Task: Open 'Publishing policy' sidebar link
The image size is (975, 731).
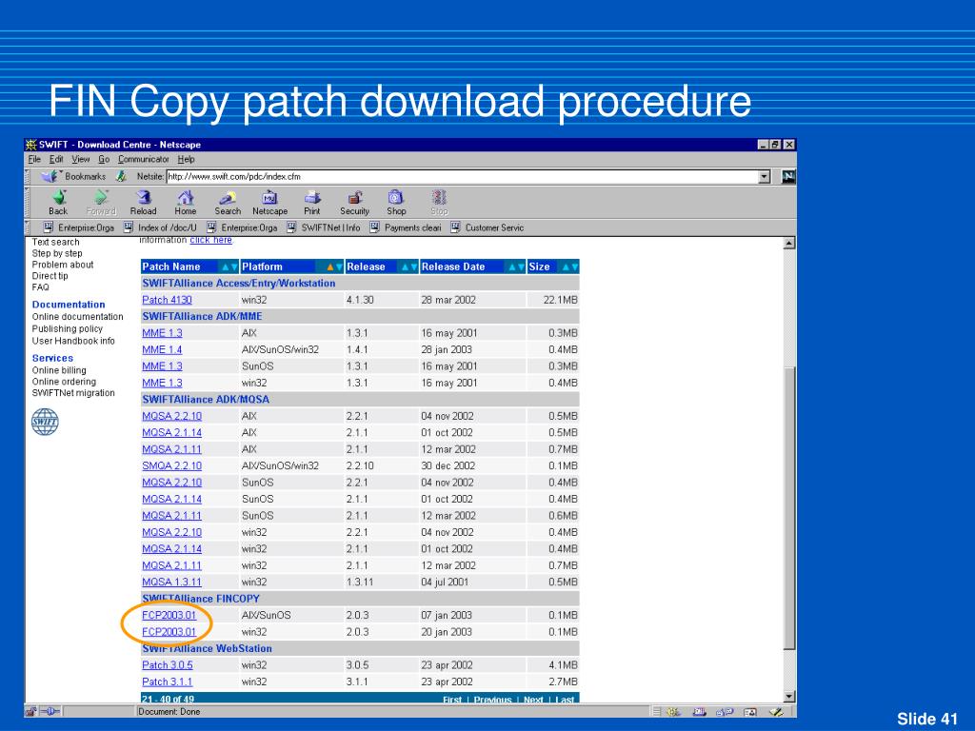Action: (68, 328)
